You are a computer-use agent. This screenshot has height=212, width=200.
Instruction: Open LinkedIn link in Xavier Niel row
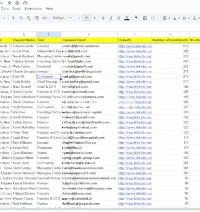pyautogui.click(x=135, y=148)
